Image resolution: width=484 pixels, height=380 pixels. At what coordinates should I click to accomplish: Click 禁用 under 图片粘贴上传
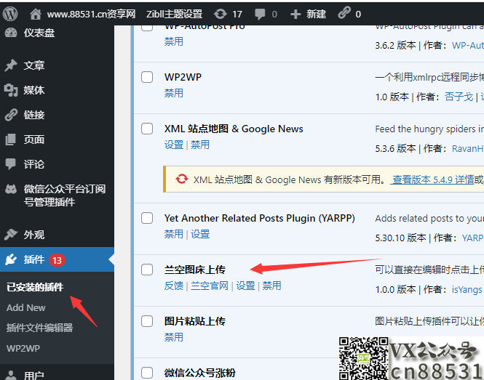coord(174,337)
